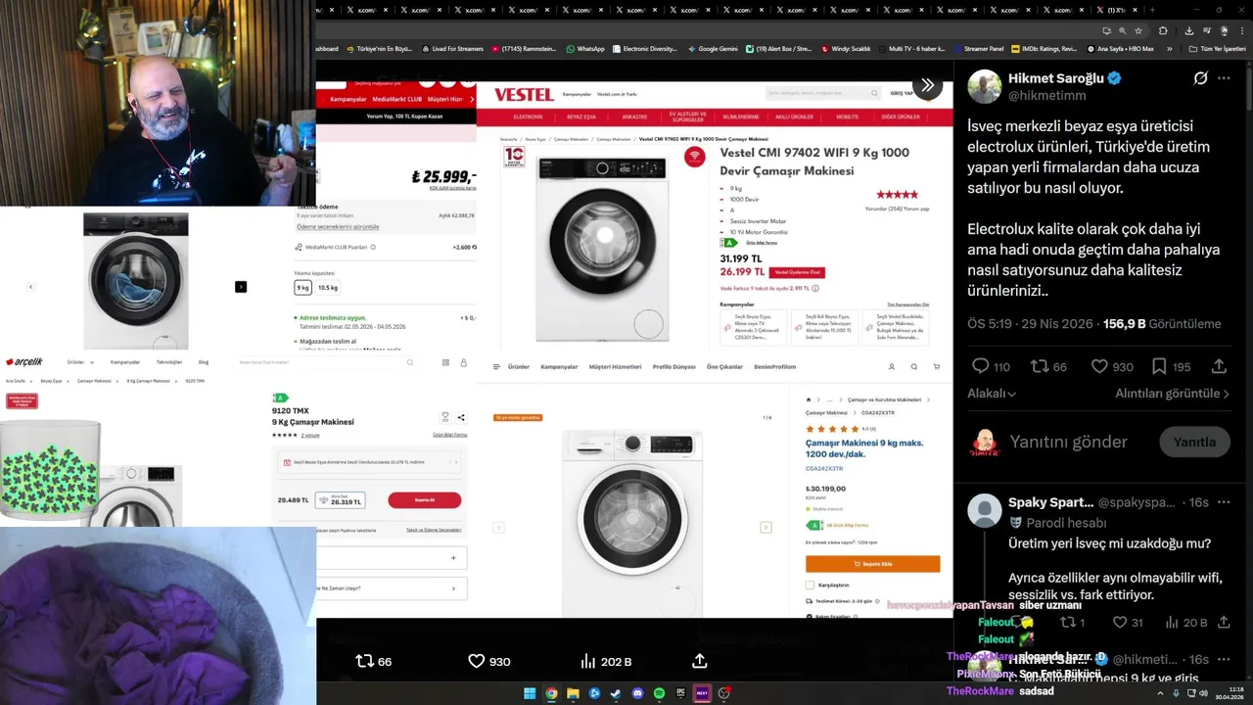
Task: Click the share icon under the photo viewer
Action: coord(700,661)
